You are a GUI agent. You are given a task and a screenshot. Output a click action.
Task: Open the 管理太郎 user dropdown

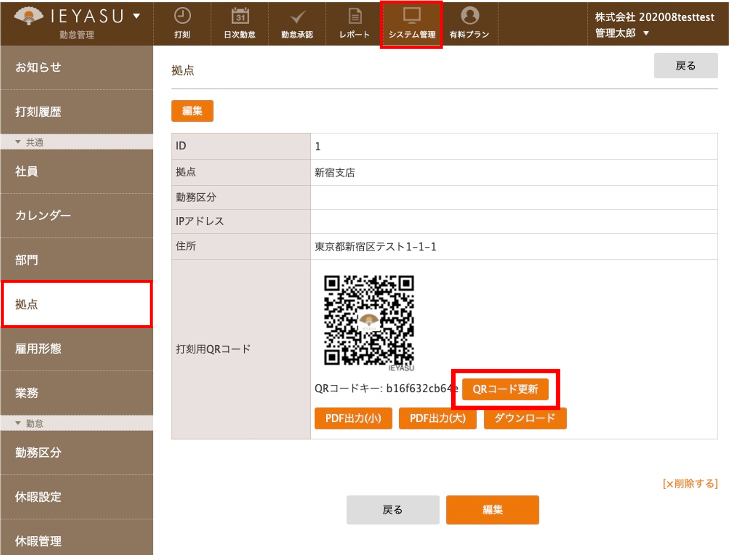tap(623, 33)
